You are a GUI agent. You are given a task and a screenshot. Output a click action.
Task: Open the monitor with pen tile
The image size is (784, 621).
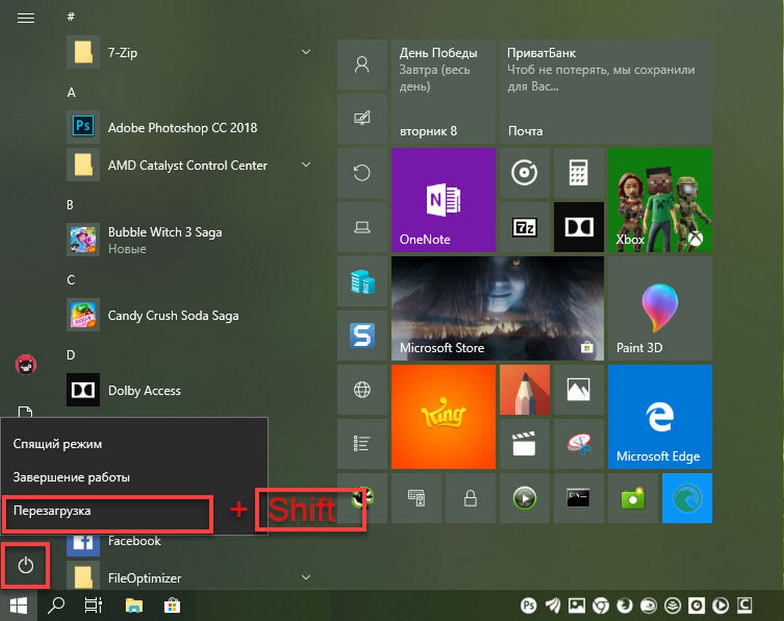(x=361, y=118)
